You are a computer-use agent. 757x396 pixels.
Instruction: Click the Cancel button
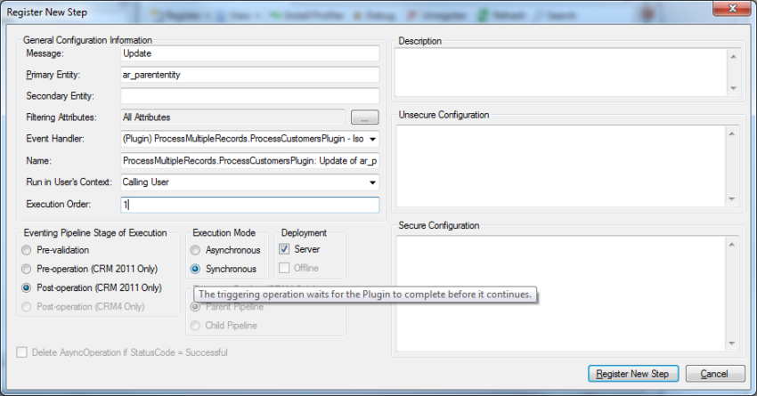[x=714, y=374]
